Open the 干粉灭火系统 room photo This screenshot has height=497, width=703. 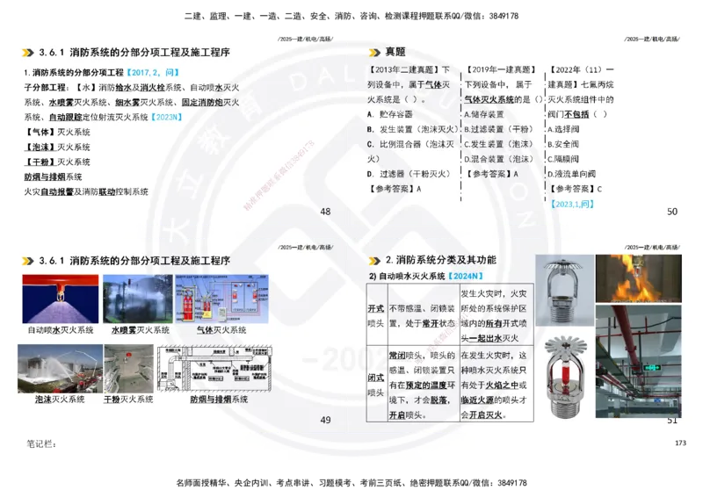click(128, 369)
